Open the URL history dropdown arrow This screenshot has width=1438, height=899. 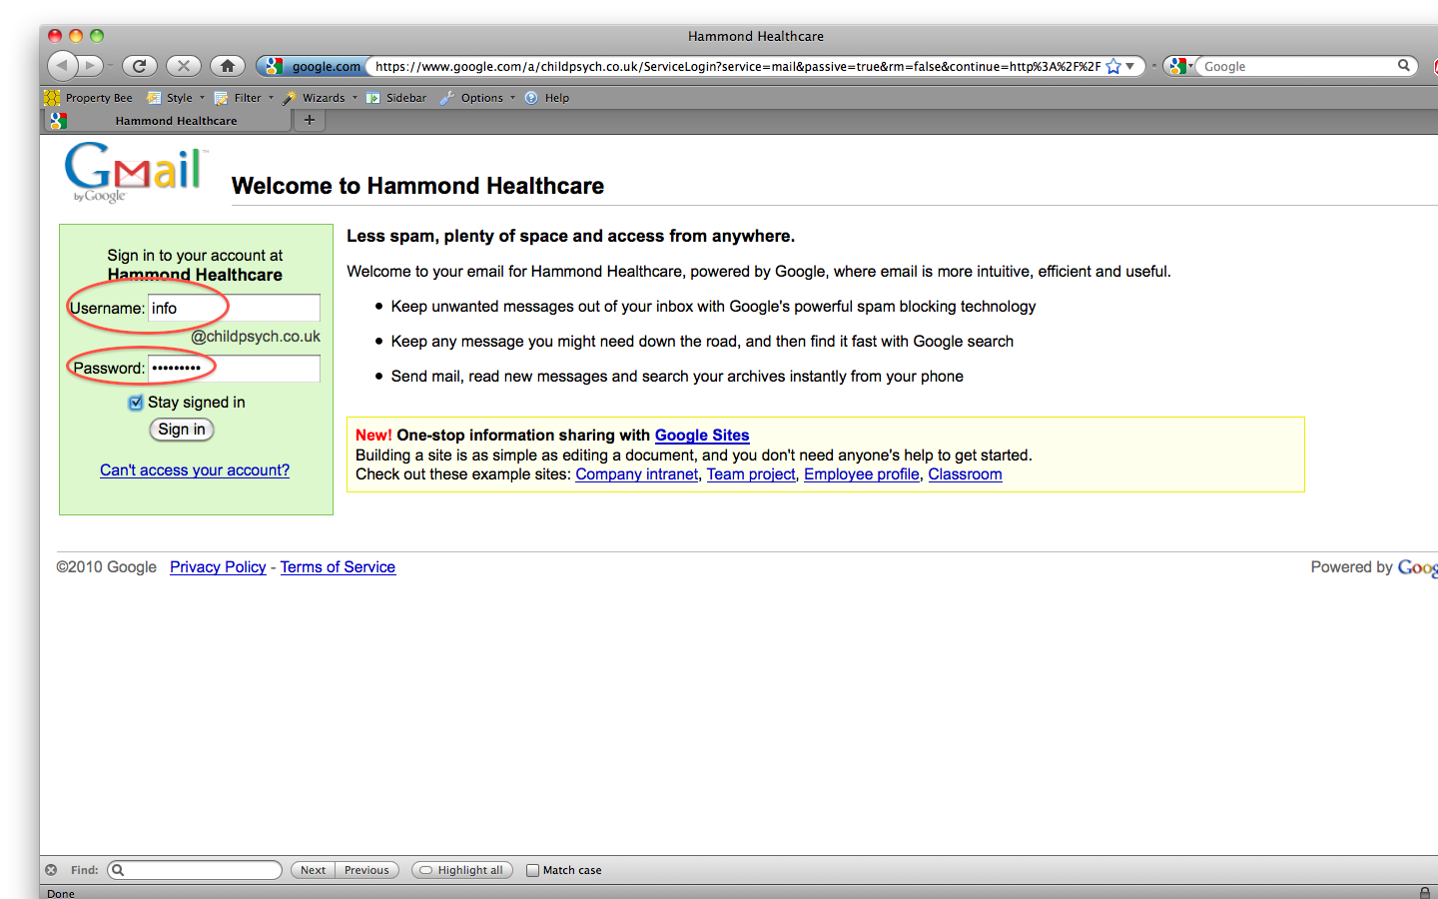1130,67
